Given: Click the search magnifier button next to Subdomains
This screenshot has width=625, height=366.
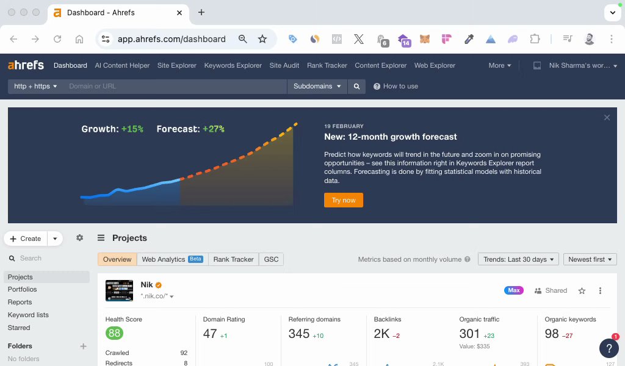Looking at the screenshot, I should tap(356, 87).
